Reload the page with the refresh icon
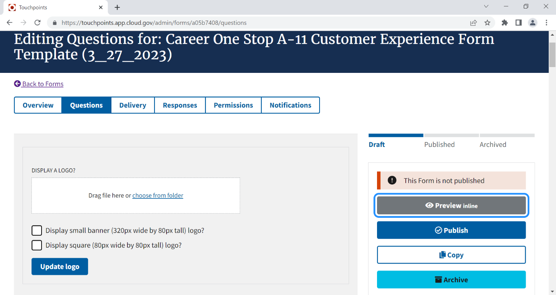The image size is (556, 295). [37, 23]
